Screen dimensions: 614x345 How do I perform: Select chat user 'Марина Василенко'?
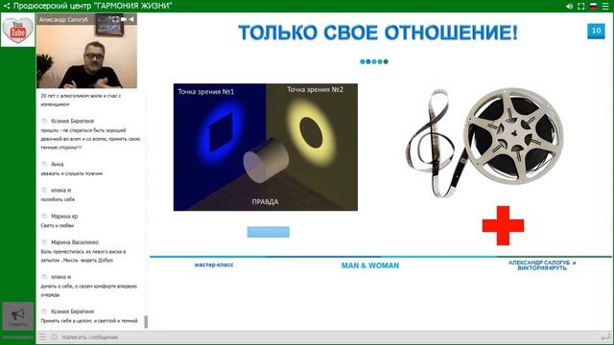[x=75, y=242]
